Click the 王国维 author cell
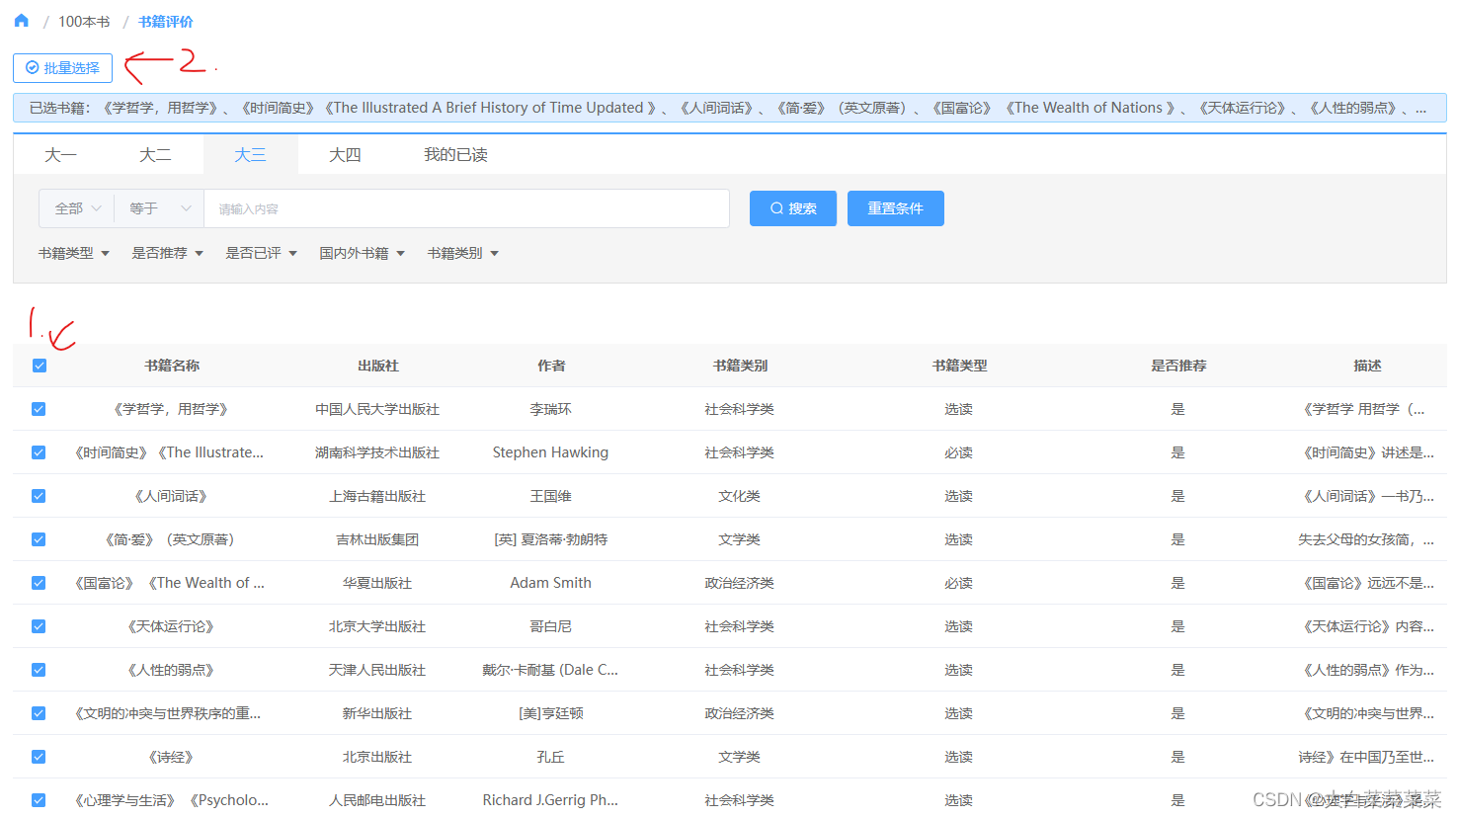 click(x=550, y=496)
